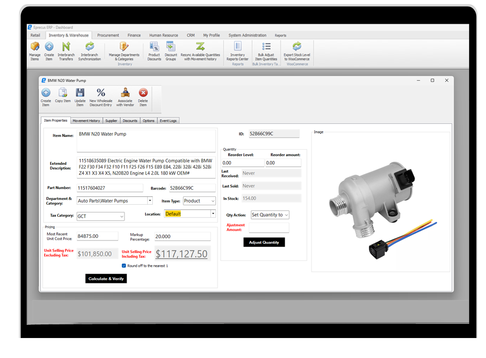The image size is (486, 358).
Task: Expand Department & Category dropdown
Action: tap(150, 201)
